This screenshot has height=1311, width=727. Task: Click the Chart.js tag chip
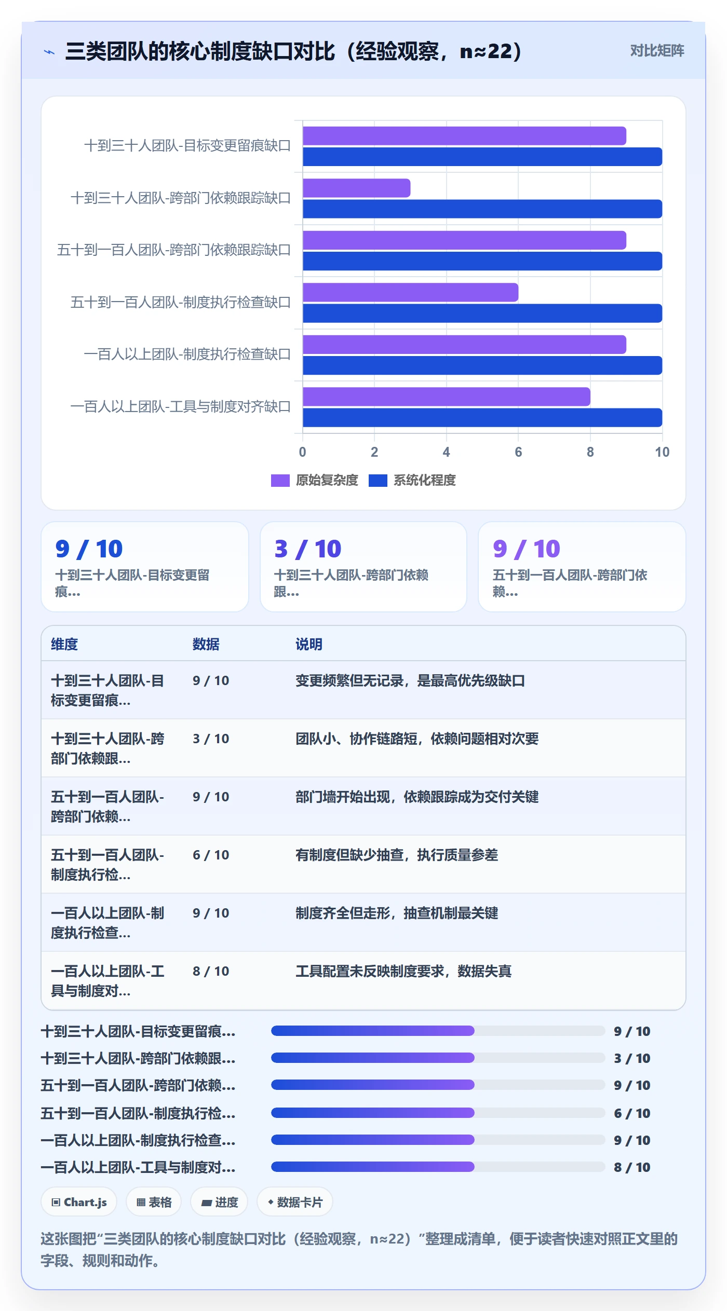coord(79,1202)
